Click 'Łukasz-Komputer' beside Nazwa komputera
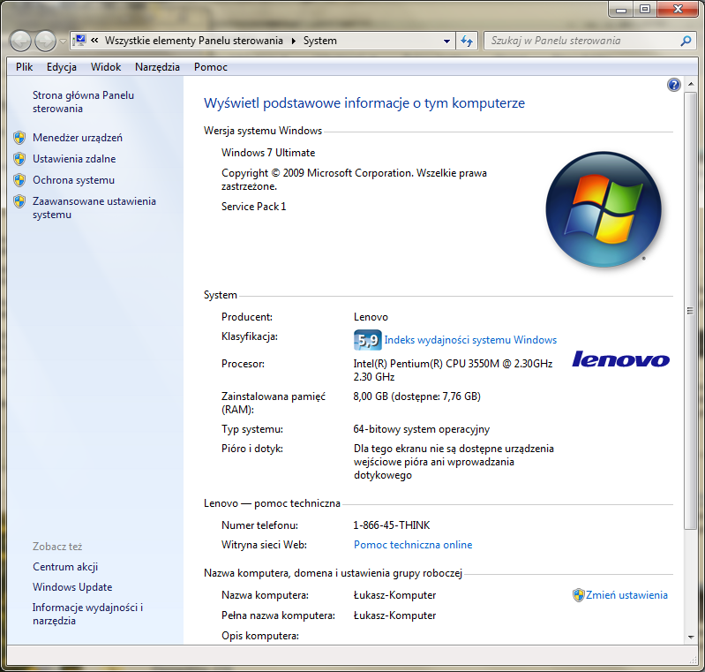Viewport: 705px width, 672px height. [394, 595]
